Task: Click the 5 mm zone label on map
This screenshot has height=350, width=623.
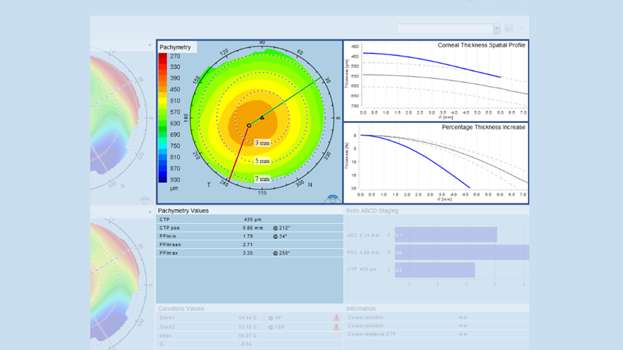Action: pos(263,161)
